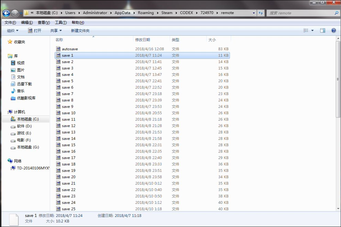Click the 打开 toolbar button

pyautogui.click(x=35, y=31)
